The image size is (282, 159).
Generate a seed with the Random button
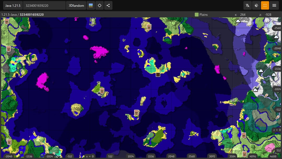[76, 6]
